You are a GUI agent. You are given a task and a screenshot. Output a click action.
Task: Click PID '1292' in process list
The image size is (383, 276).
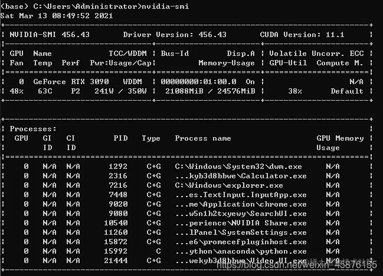[x=118, y=167]
